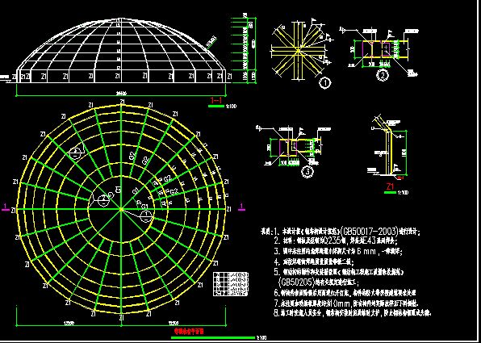Click the circled detail number 1 marker
The width and height of the screenshot is (481, 343).
coord(325,83)
